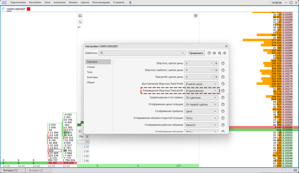Open the Риск-менеджер menu
Viewport: 299px width, 173px height.
coord(101,2)
